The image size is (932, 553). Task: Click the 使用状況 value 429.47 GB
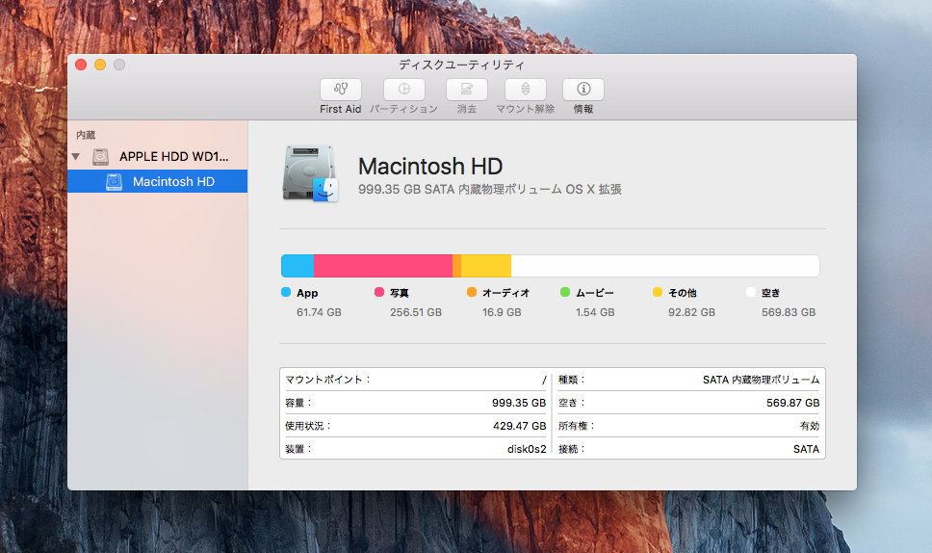coord(520,426)
